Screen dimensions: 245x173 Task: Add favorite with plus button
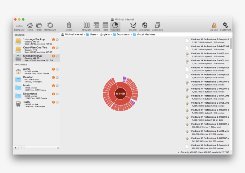(16, 148)
